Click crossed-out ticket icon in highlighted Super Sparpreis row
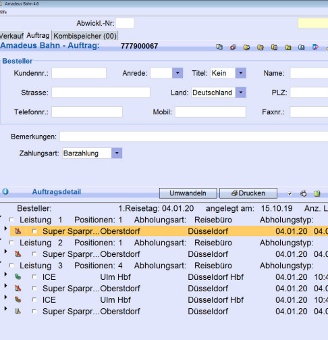The height and width of the screenshot is (340, 328). tap(18, 231)
